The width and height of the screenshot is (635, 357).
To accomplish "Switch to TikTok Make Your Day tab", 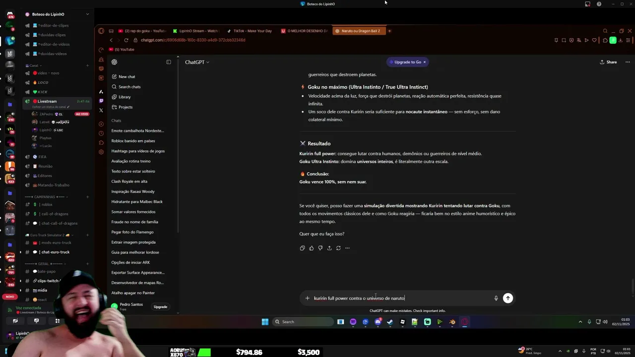I will [x=249, y=31].
